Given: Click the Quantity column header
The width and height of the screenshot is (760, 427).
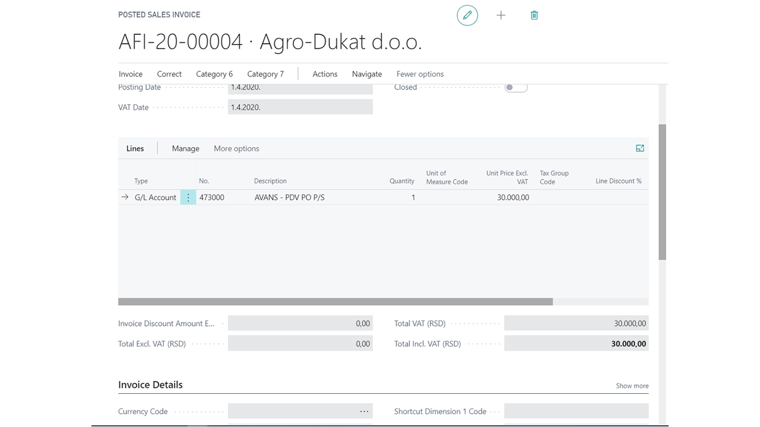Looking at the screenshot, I should click(x=402, y=181).
